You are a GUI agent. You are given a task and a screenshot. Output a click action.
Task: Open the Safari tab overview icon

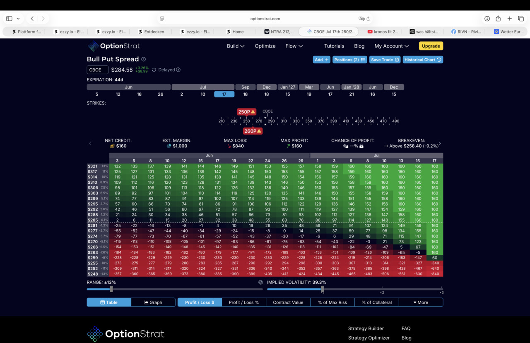[521, 19]
